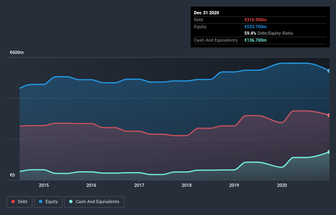
Task: Click the 2017 axis label
Action: click(139, 185)
